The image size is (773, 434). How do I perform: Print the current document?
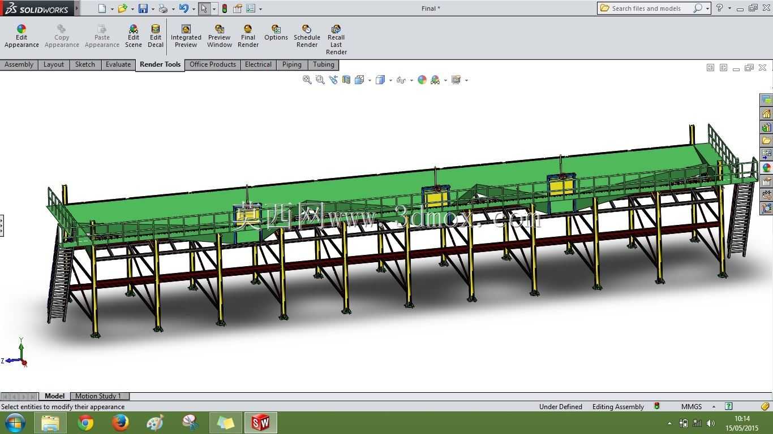(x=163, y=8)
